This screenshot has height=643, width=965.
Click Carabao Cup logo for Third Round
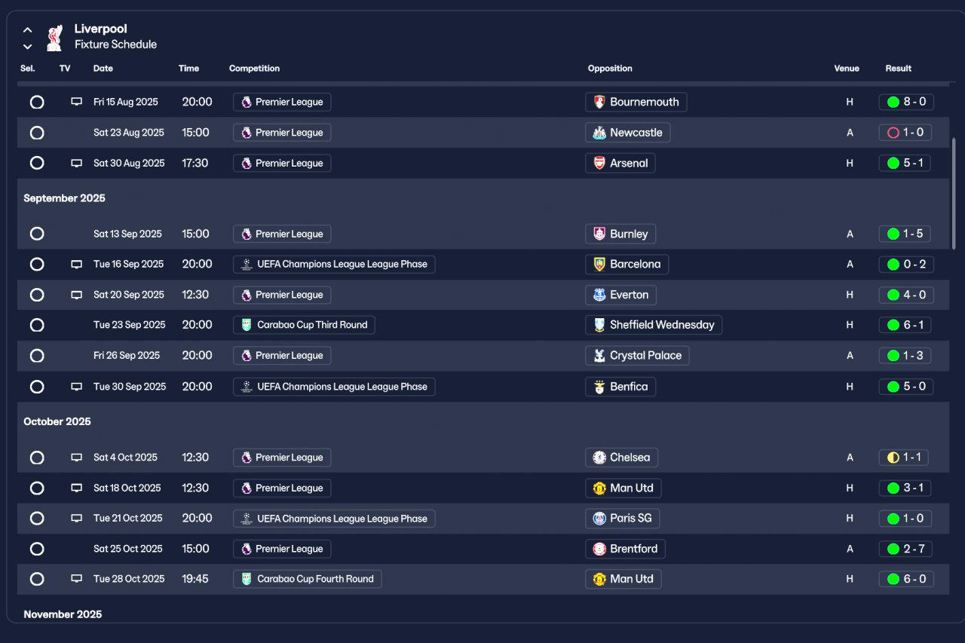(247, 325)
